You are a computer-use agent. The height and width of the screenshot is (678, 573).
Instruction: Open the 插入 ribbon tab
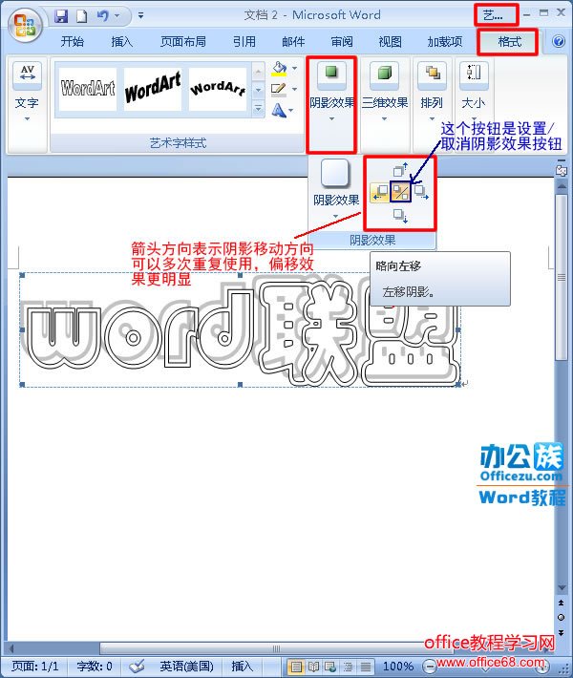[x=122, y=41]
